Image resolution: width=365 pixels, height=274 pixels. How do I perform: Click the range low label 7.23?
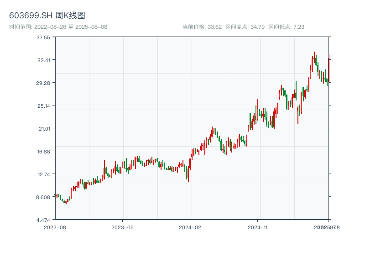[x=287, y=27]
